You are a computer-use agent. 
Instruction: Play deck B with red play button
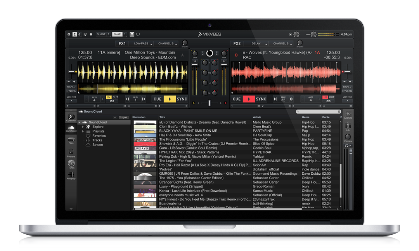click(249, 99)
